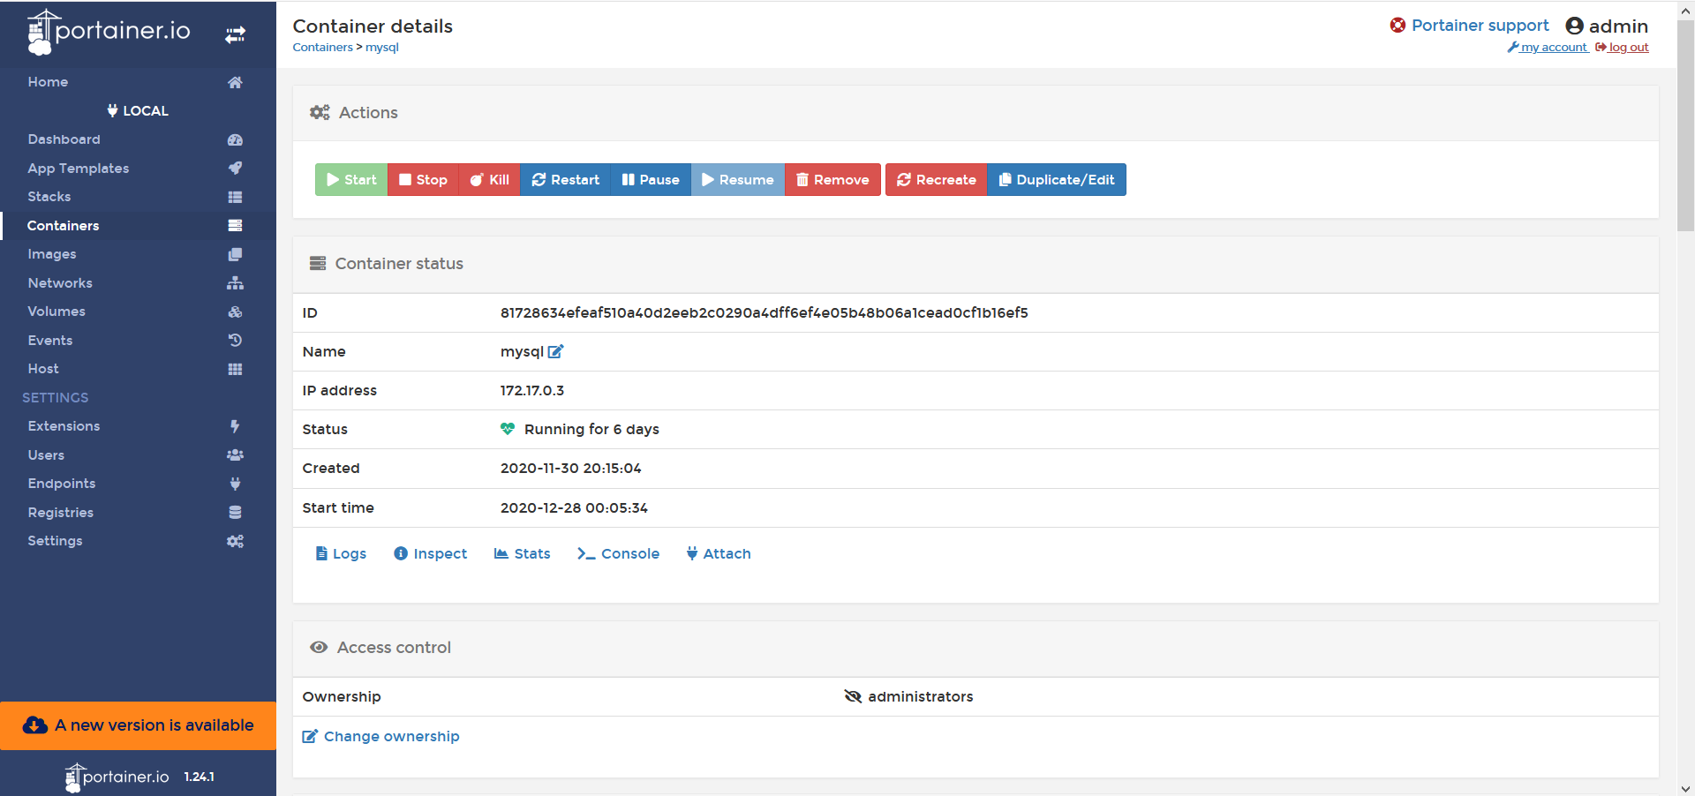The image size is (1695, 796).
Task: Toggle sidebar collapse arrows icon
Action: [235, 34]
